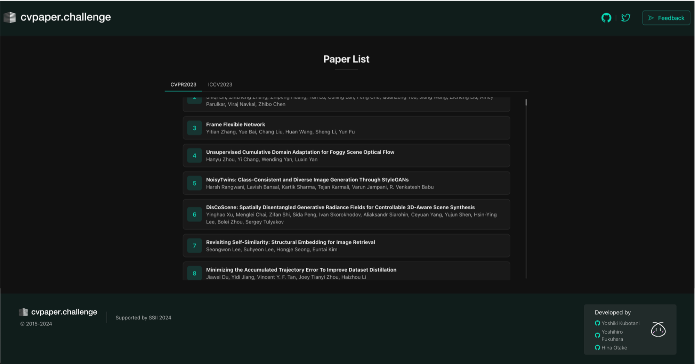Screen dimensions: 695x364
Task: Click the number 6 badge
Action: pos(194,215)
